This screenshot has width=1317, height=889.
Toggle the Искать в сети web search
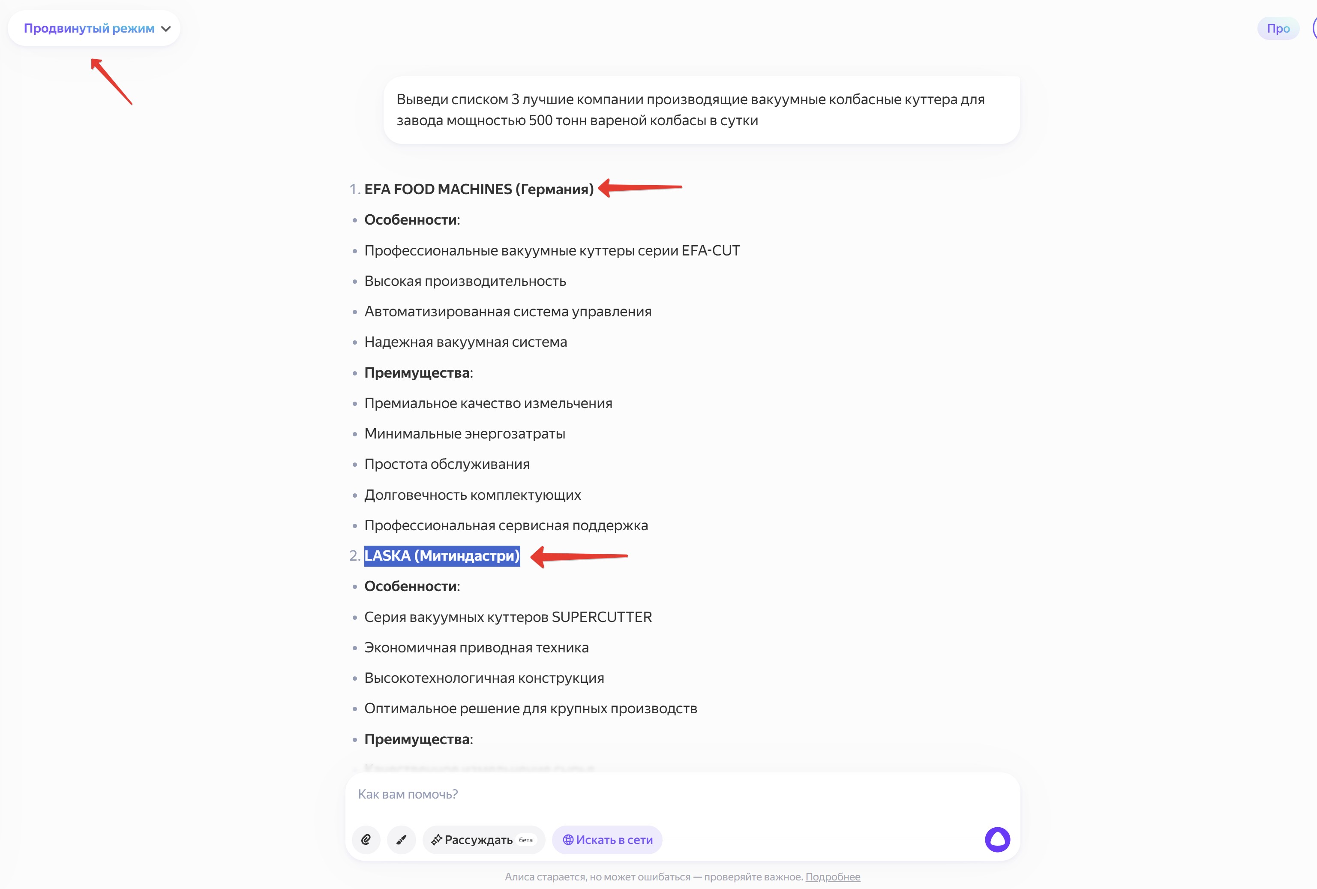coord(607,840)
